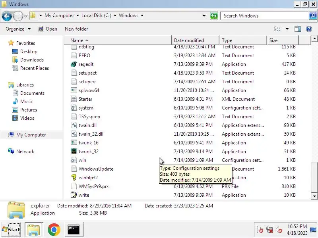
Task: Select the win configuration file icon
Action: (74, 160)
